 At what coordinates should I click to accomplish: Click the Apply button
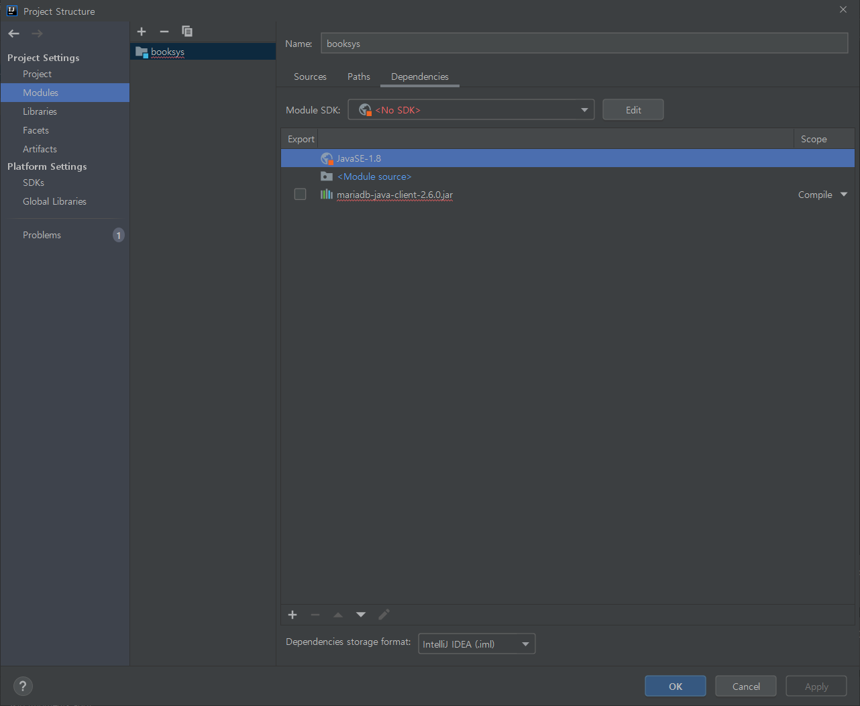click(x=816, y=687)
